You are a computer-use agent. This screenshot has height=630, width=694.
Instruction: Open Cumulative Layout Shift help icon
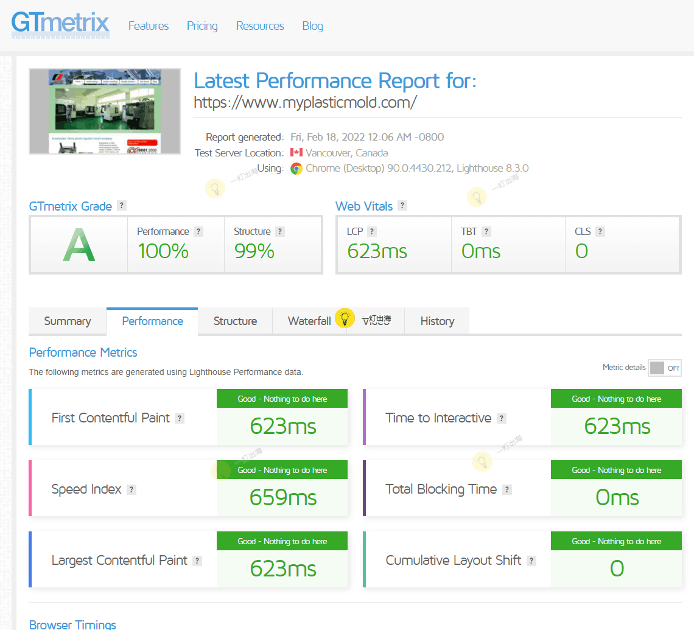tap(531, 561)
